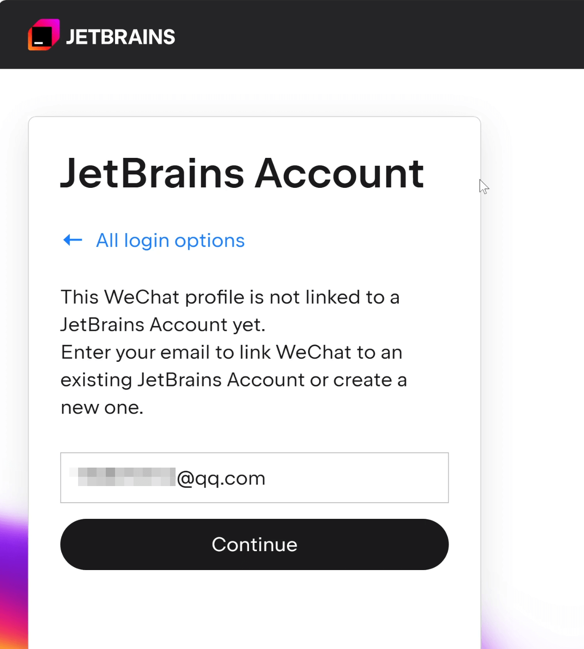Viewport: 584px width, 649px height.
Task: Click the JetBrains Account heading
Action: (242, 174)
